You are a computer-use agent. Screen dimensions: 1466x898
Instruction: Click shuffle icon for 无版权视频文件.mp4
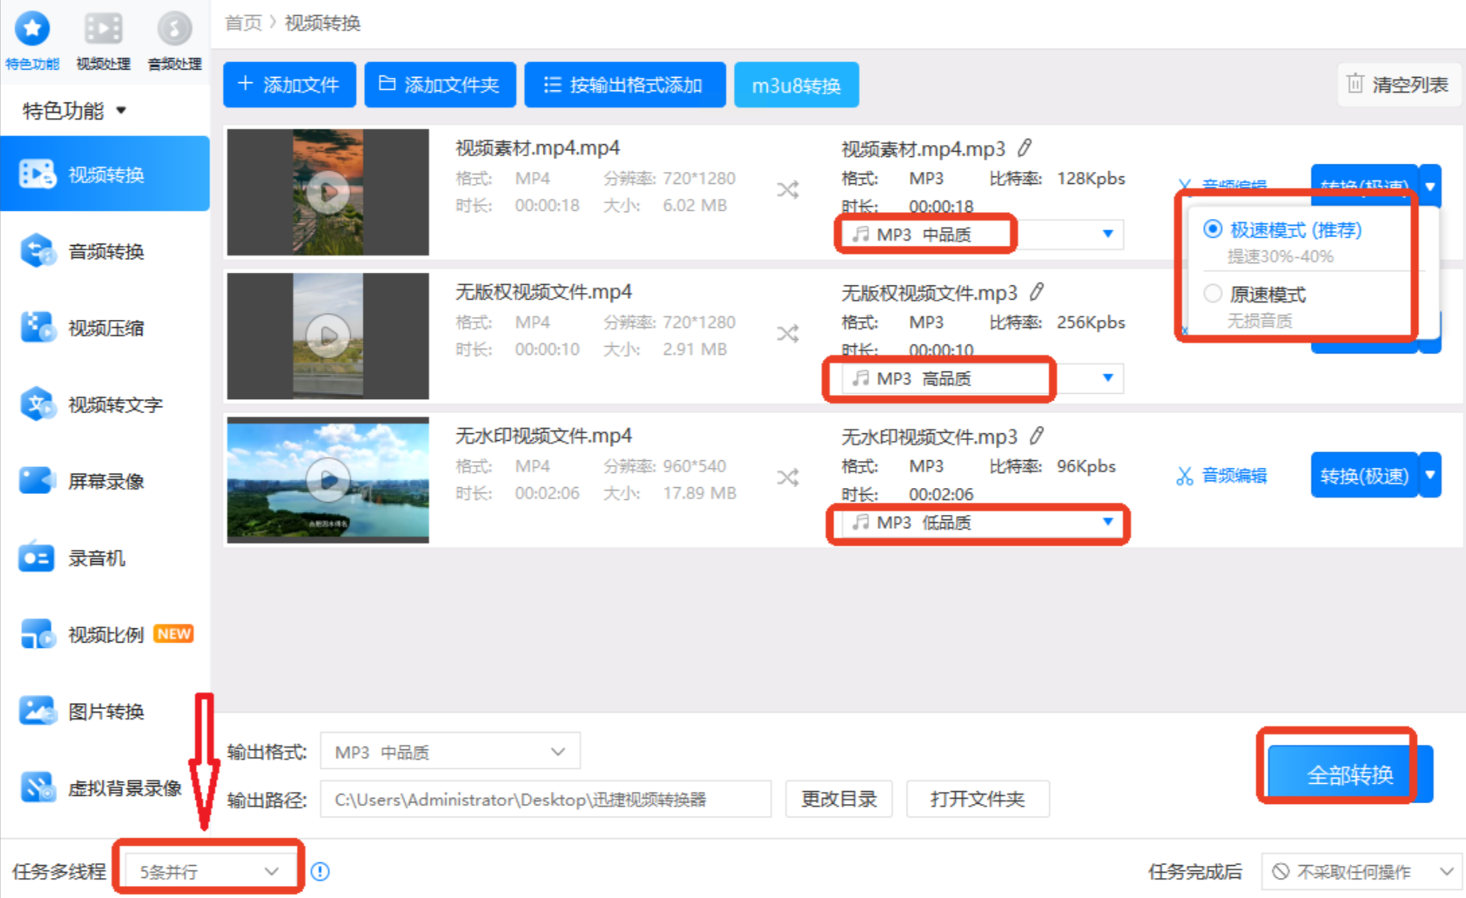[787, 333]
